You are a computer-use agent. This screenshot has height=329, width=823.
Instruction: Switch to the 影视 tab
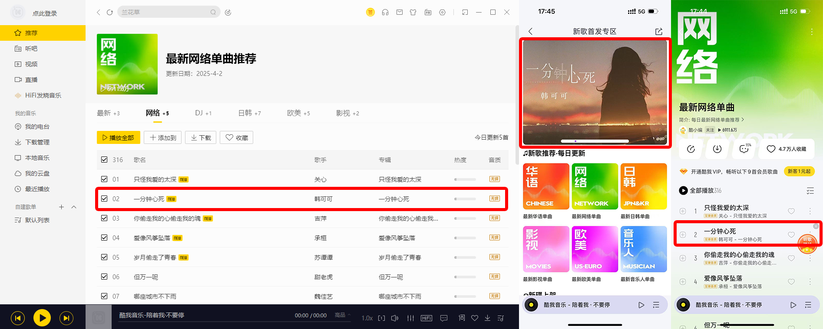(x=347, y=113)
